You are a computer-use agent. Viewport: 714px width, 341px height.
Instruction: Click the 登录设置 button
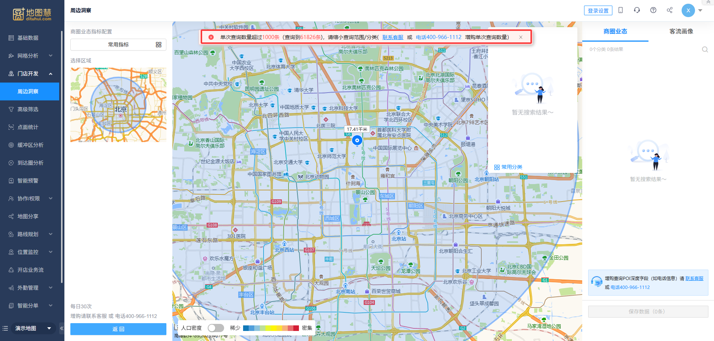click(x=598, y=11)
